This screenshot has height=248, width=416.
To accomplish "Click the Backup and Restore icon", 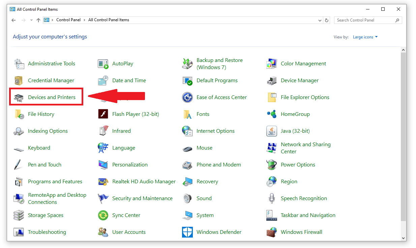I will point(187,64).
